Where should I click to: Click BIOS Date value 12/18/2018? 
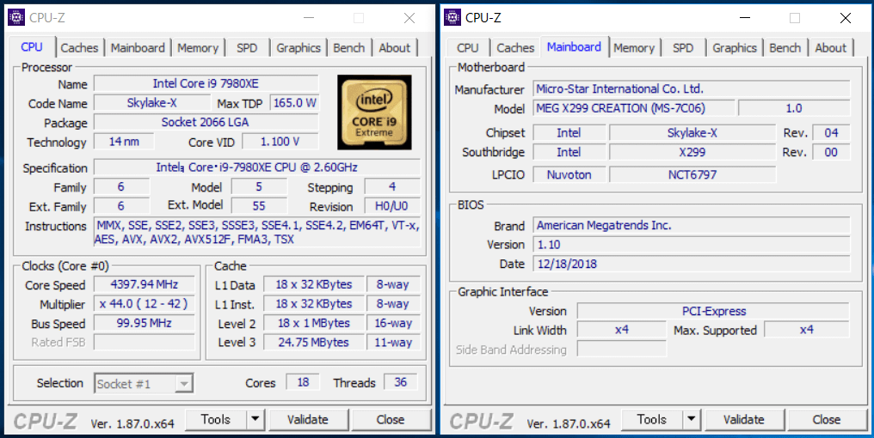point(691,264)
